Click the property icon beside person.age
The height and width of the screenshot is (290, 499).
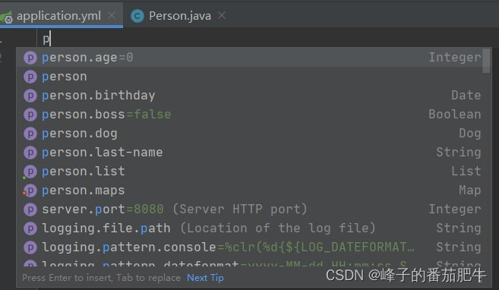(x=30, y=58)
